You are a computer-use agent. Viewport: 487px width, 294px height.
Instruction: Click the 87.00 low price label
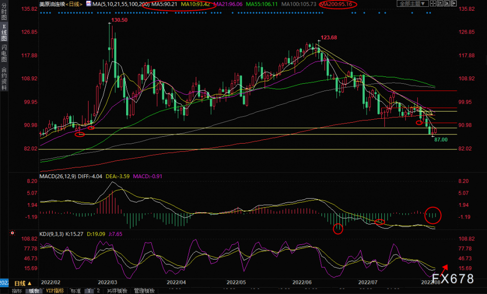click(441, 140)
